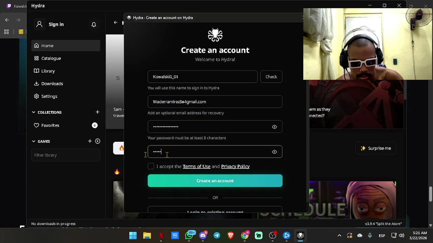Open the notifications bell in Hydra sidebar

[94, 24]
